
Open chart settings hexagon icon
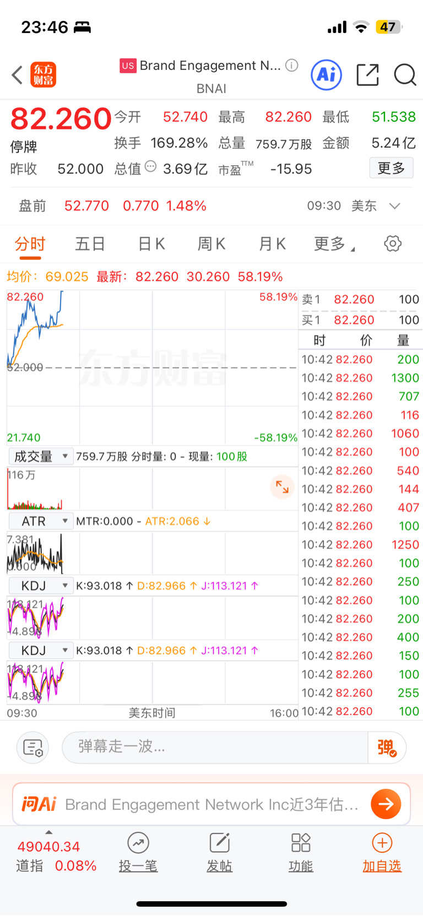393,243
